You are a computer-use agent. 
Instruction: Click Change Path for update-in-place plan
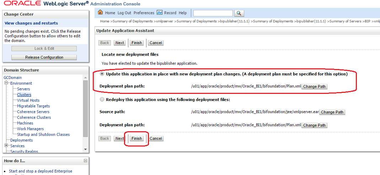pyautogui.click(x=314, y=86)
